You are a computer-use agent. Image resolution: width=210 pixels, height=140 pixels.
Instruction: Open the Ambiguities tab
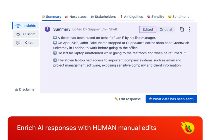131,17
